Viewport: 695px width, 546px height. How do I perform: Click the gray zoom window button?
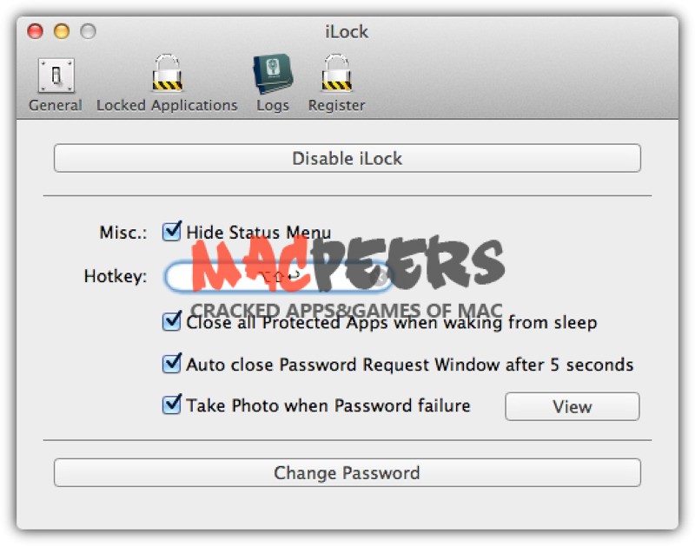click(x=88, y=31)
